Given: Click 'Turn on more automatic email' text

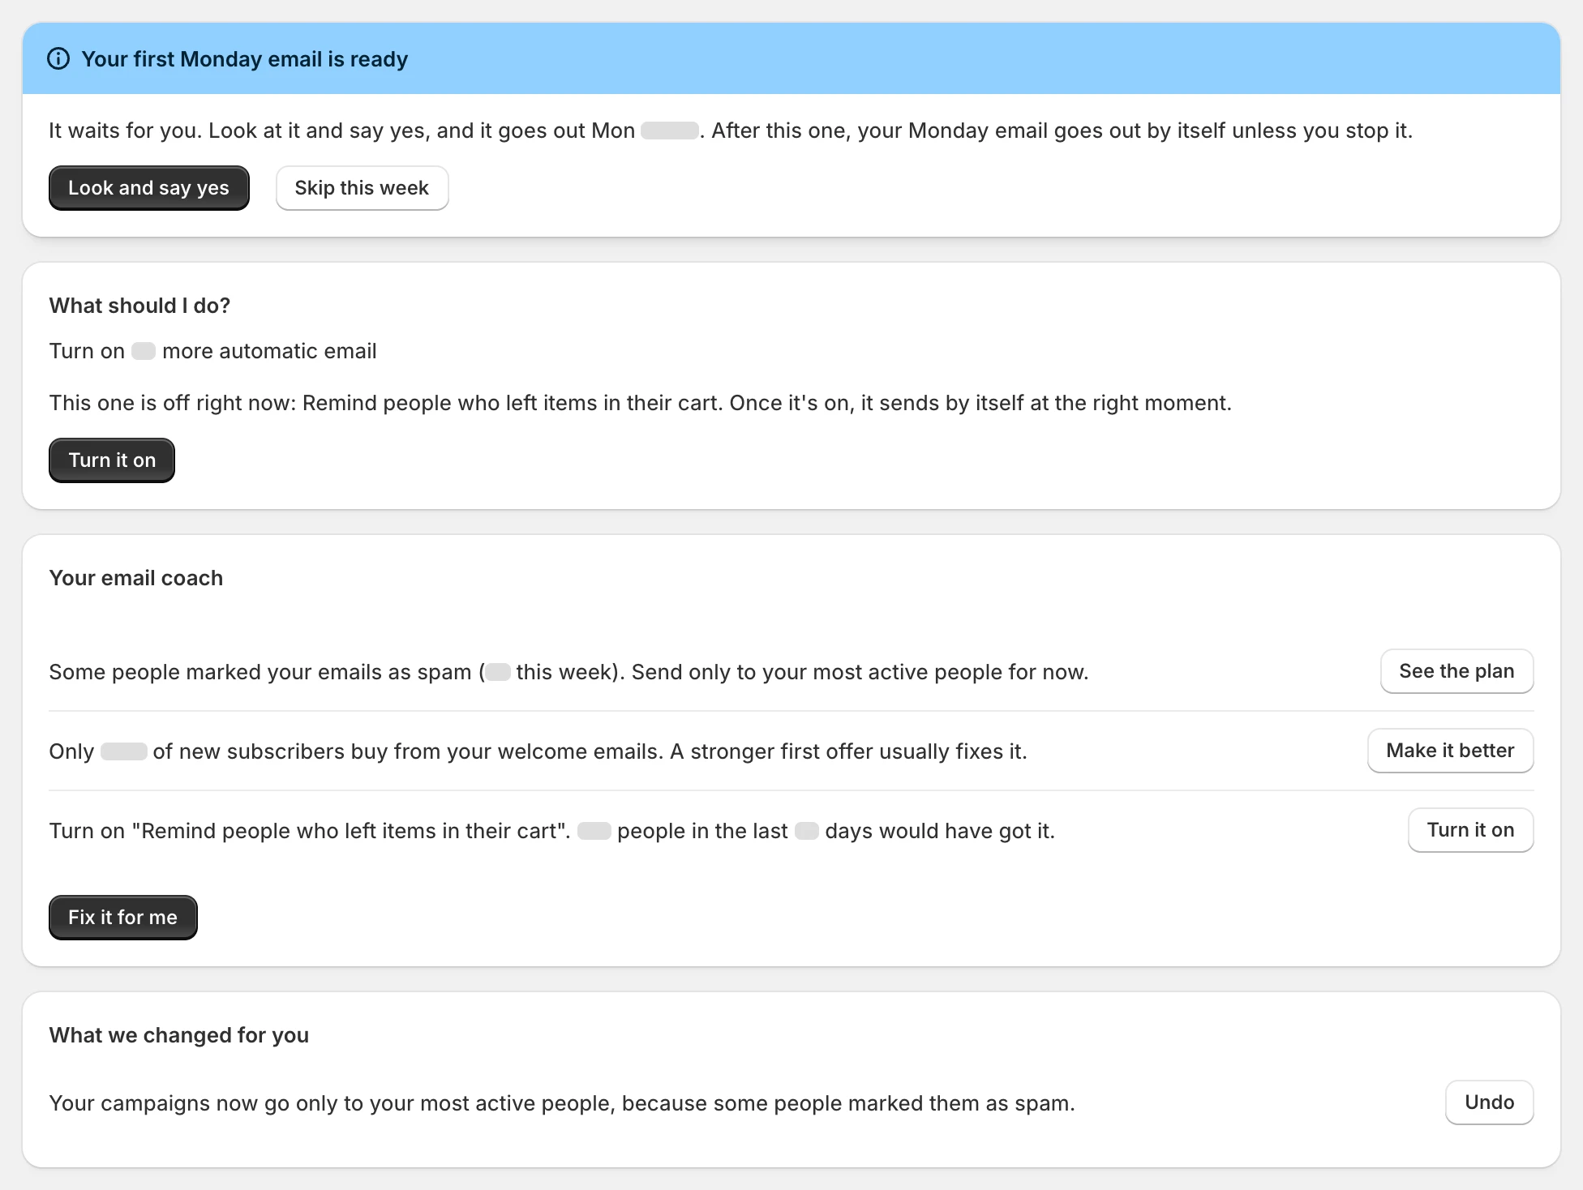Looking at the screenshot, I should click(213, 351).
